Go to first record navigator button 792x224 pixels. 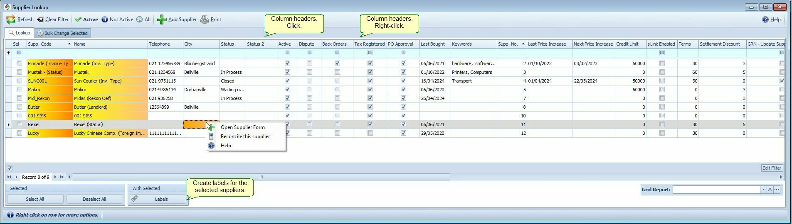click(x=9, y=177)
